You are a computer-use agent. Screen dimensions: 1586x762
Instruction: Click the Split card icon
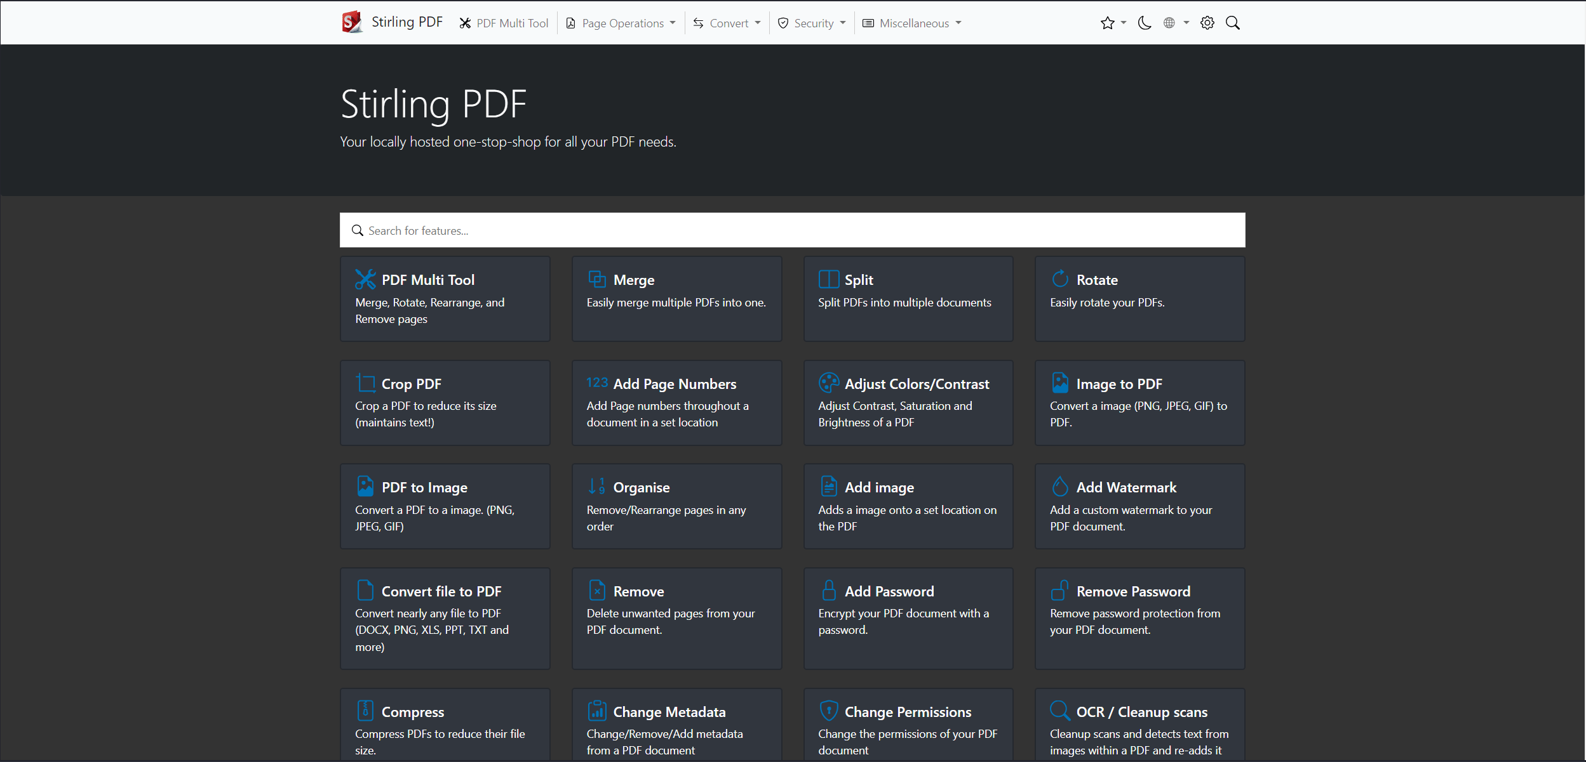tap(828, 279)
